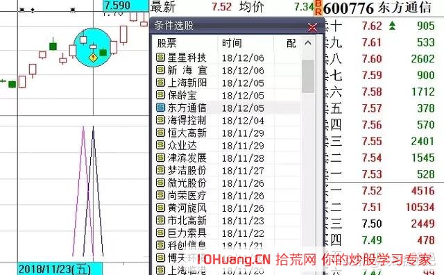Click the sell volume 2401 at 7.55

tap(422, 141)
